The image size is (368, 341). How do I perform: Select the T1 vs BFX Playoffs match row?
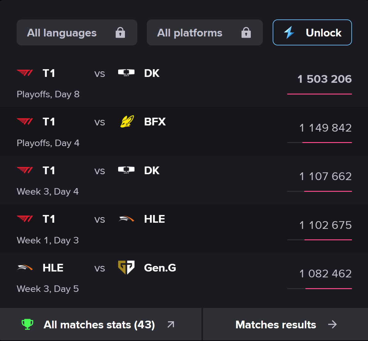pos(184,131)
